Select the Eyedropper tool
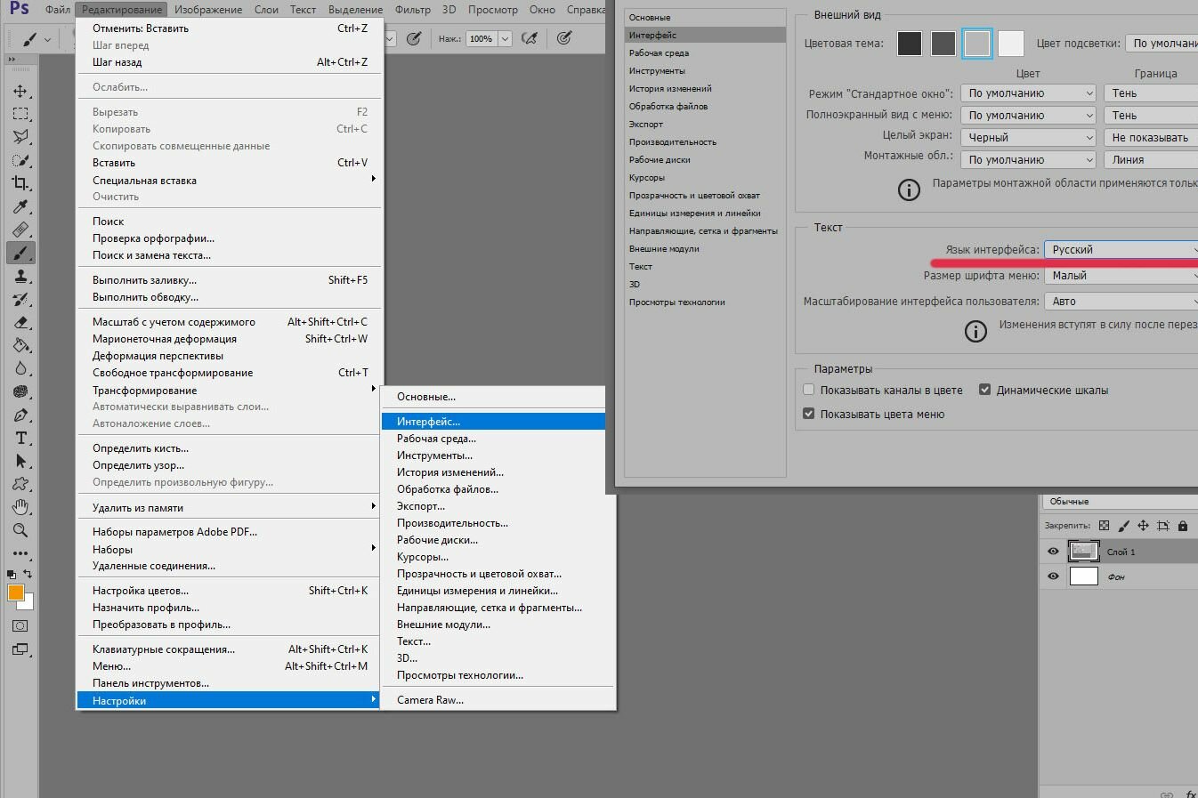 coord(20,206)
